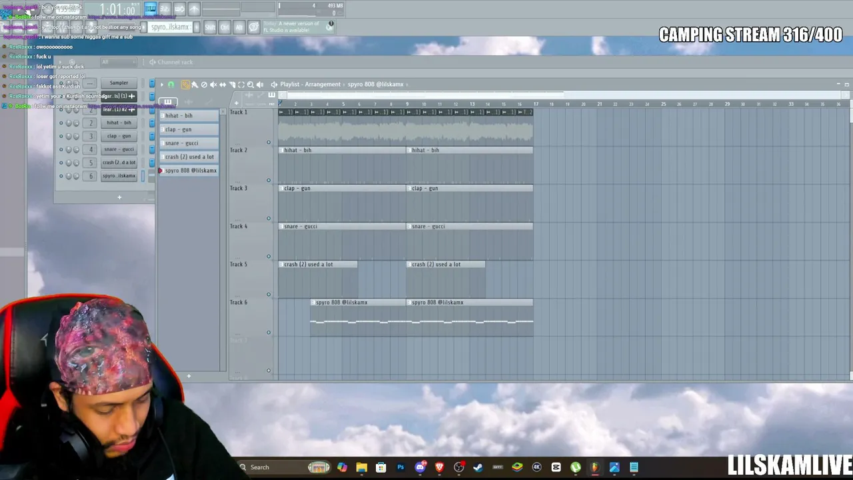The image size is (853, 480).
Task: Open OBS Studio from the taskbar
Action: 458,467
